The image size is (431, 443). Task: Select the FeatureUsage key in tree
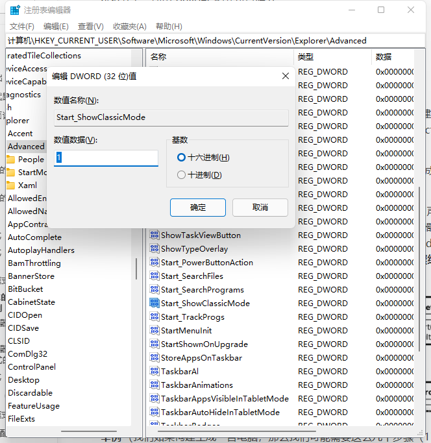[34, 406]
